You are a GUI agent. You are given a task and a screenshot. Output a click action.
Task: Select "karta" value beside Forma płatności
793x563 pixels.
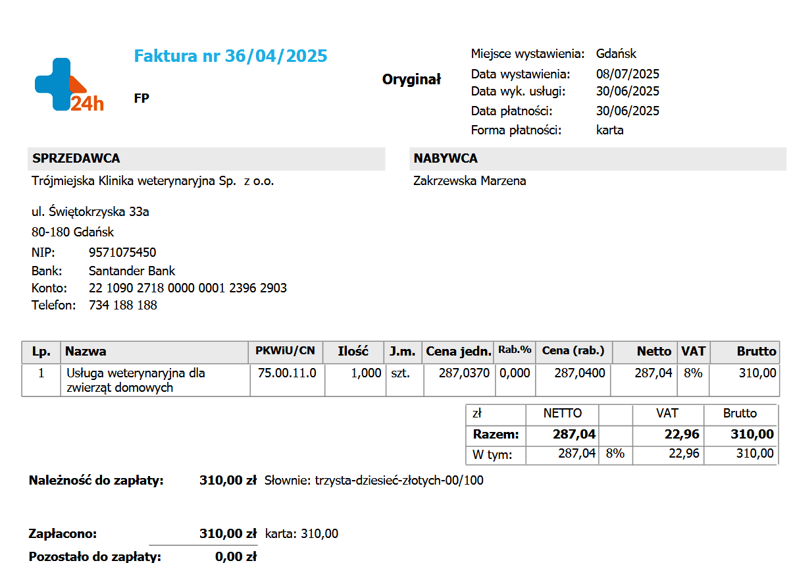pyautogui.click(x=609, y=130)
